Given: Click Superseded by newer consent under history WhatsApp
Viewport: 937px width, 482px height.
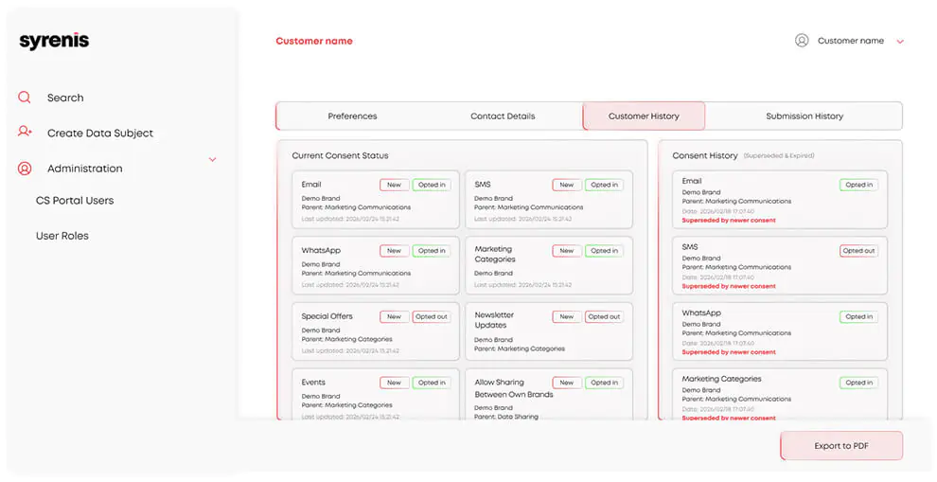Looking at the screenshot, I should click(729, 351).
